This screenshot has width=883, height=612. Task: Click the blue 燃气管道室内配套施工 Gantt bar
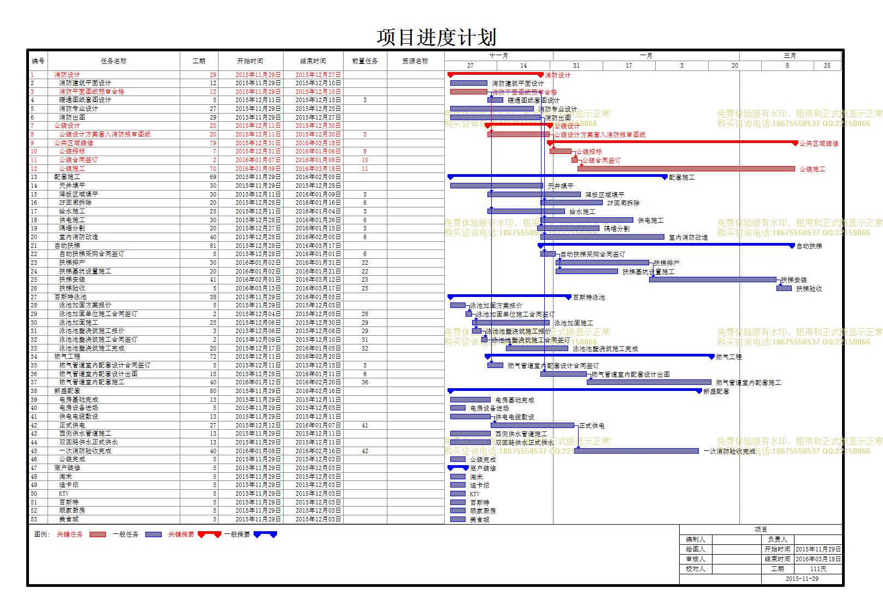649,382
